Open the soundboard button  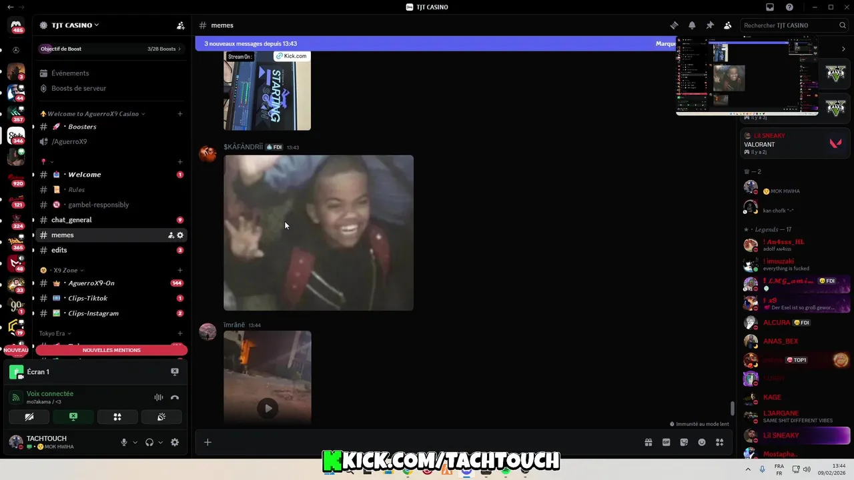(x=161, y=417)
